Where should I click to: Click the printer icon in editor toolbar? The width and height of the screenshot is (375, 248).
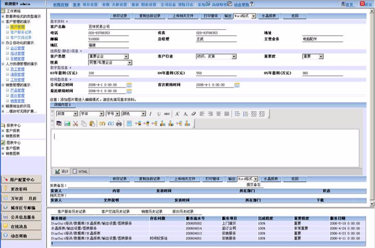(x=119, y=123)
